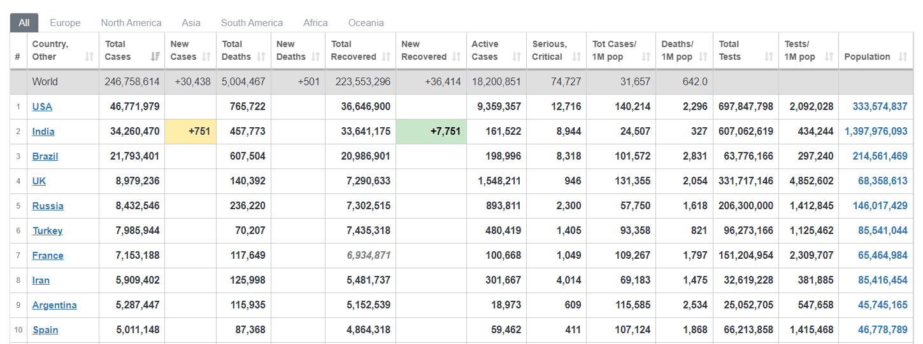Switch to the Europe tab
Viewport: 923px width, 344px height.
click(x=65, y=22)
